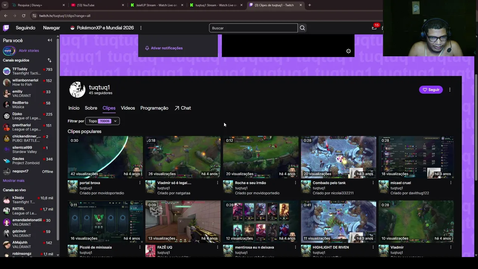
Task: Open options menu for the 'FAZÊ UQ' clip
Action: click(217, 247)
